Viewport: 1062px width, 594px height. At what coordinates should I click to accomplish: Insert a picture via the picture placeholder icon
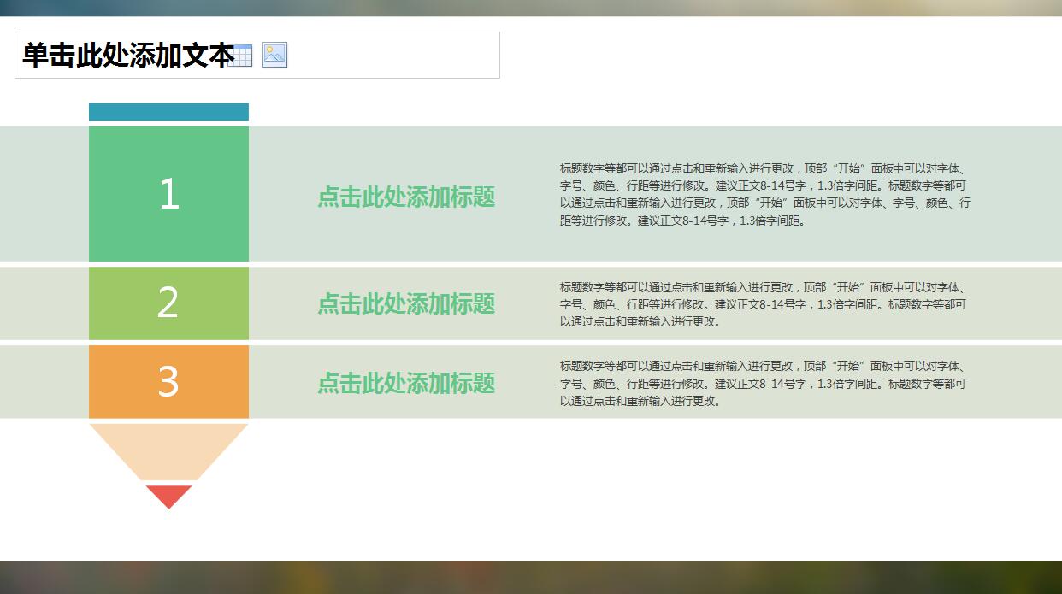274,56
